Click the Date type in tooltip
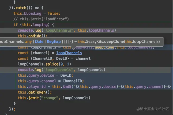The image size is (173, 115). point(39,42)
